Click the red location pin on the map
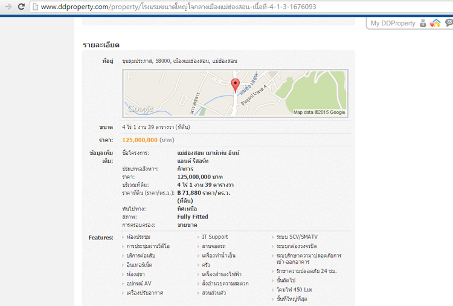Image resolution: width=453 pixels, height=306 pixels. 236,85
